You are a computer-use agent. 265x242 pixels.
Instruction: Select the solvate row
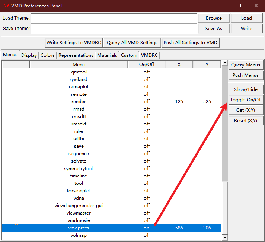[x=111, y=161]
